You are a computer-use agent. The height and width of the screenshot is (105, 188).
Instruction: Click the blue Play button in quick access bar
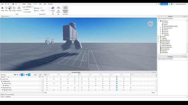click(13, 4)
